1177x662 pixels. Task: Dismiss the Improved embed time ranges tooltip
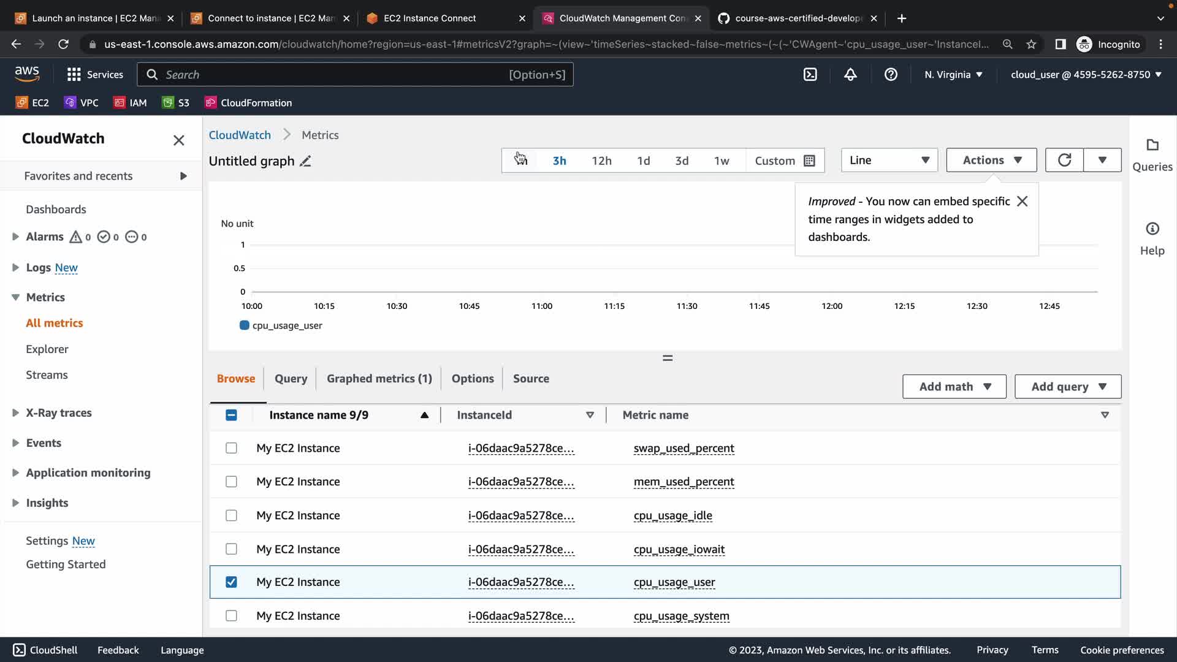pyautogui.click(x=1022, y=202)
